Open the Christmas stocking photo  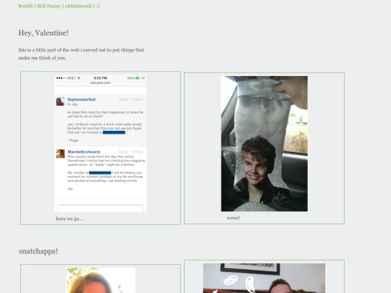tap(264, 143)
